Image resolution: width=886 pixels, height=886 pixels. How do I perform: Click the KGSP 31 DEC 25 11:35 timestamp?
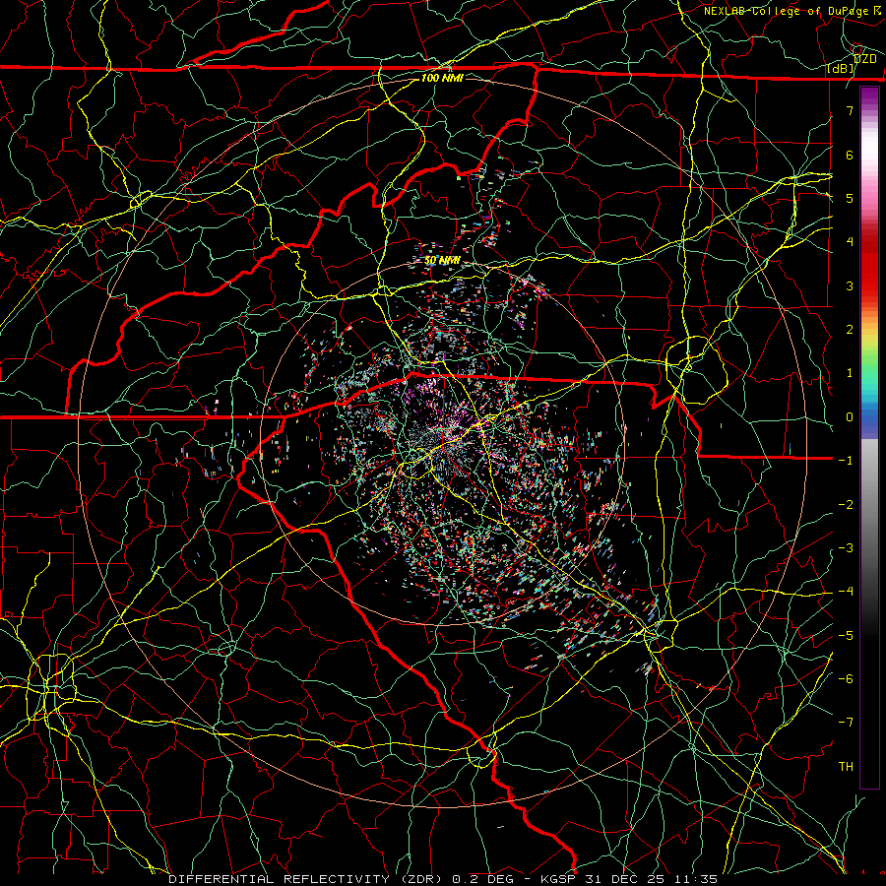[x=628, y=879]
